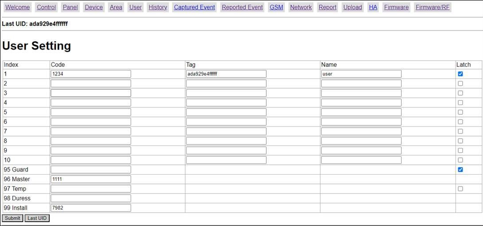483x226 pixels.
Task: Open the Firmware/RF page
Action: 432,7
